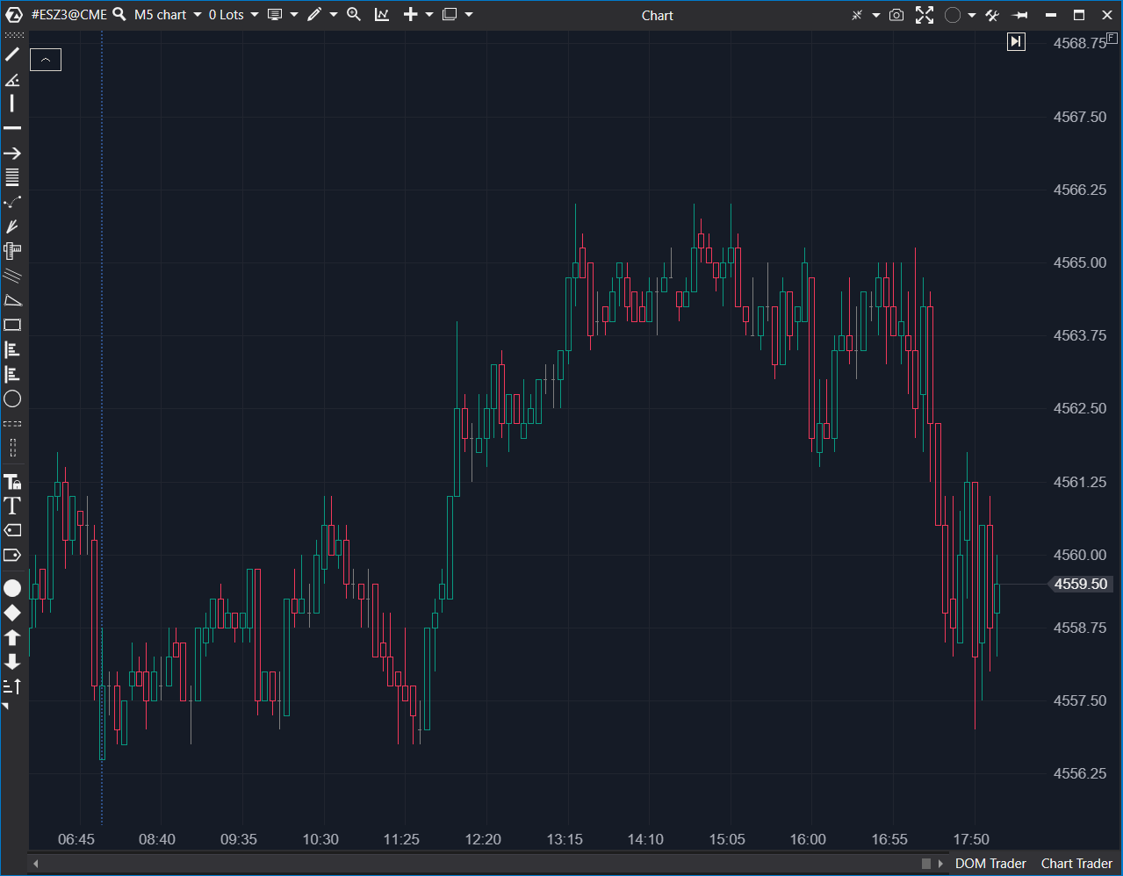Click the scrollbar right arrow
Screen dimensions: 1123x876
pos(940,864)
